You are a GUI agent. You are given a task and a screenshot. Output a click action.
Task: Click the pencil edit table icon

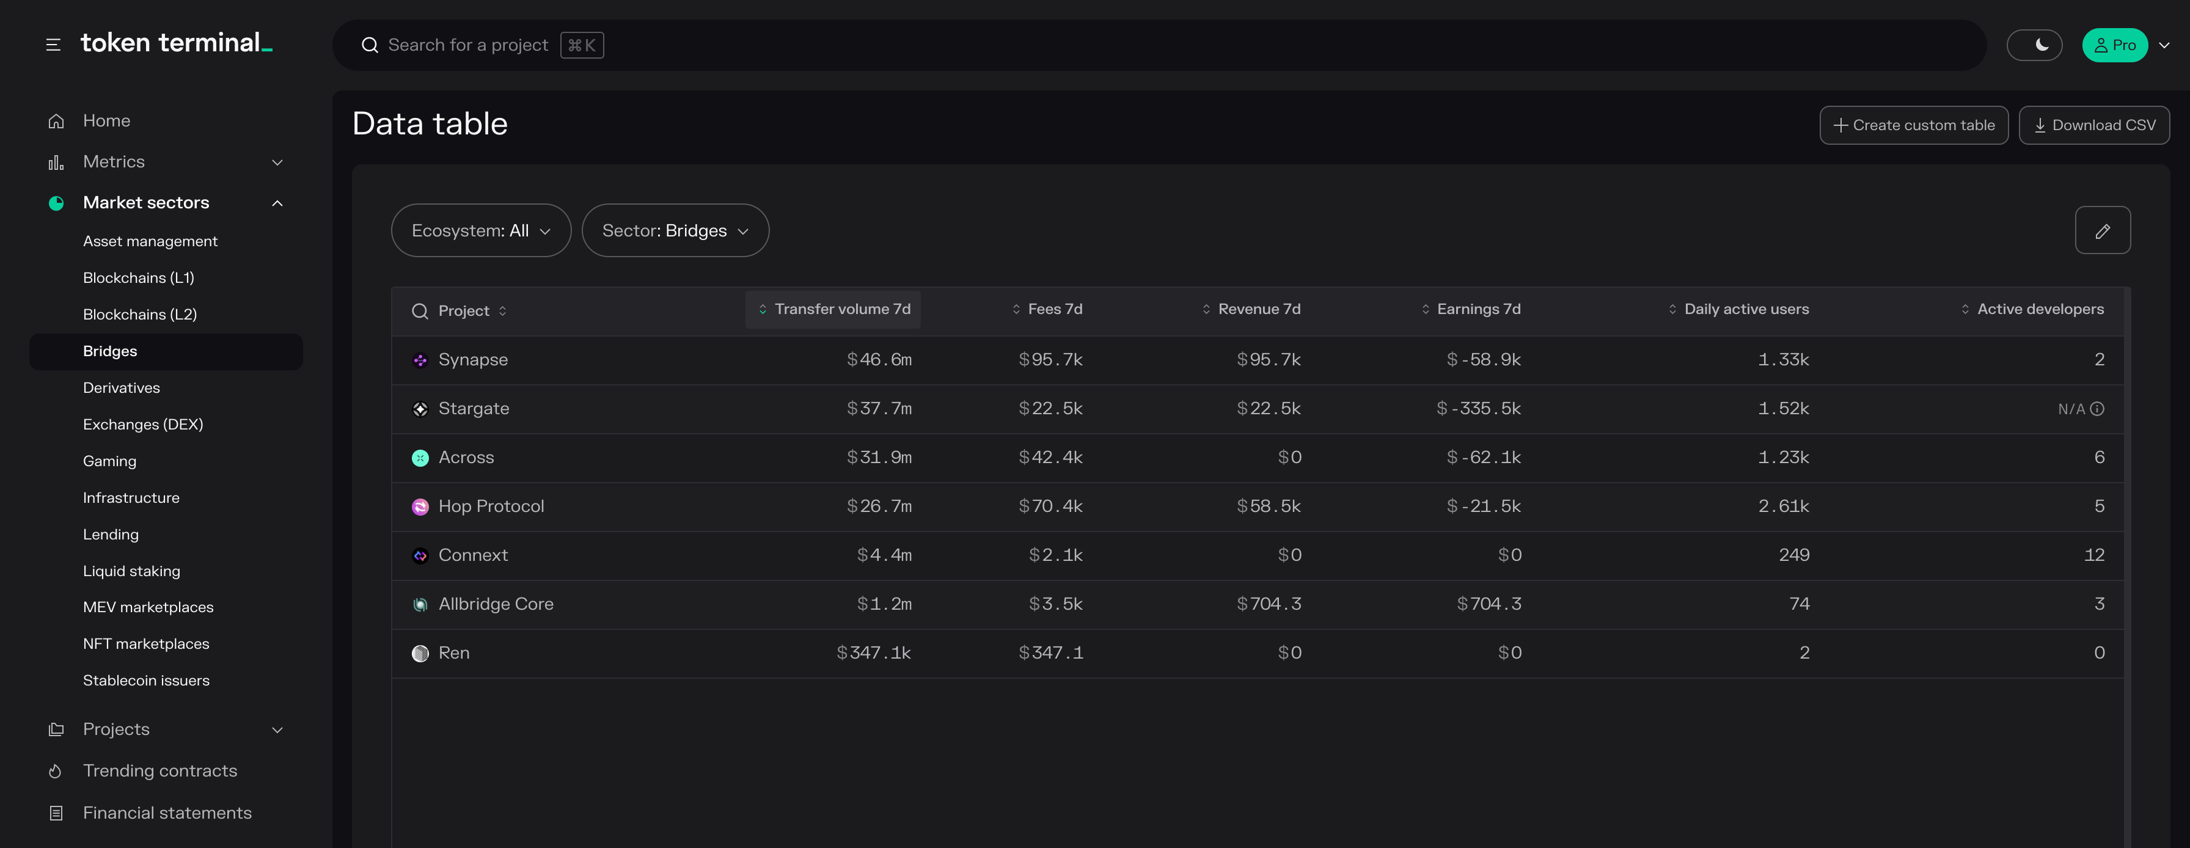pyautogui.click(x=2101, y=230)
